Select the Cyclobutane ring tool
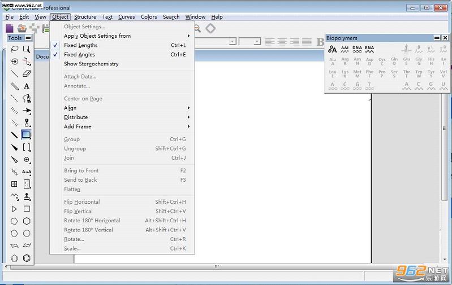This screenshot has width=452, height=285. coord(27,209)
